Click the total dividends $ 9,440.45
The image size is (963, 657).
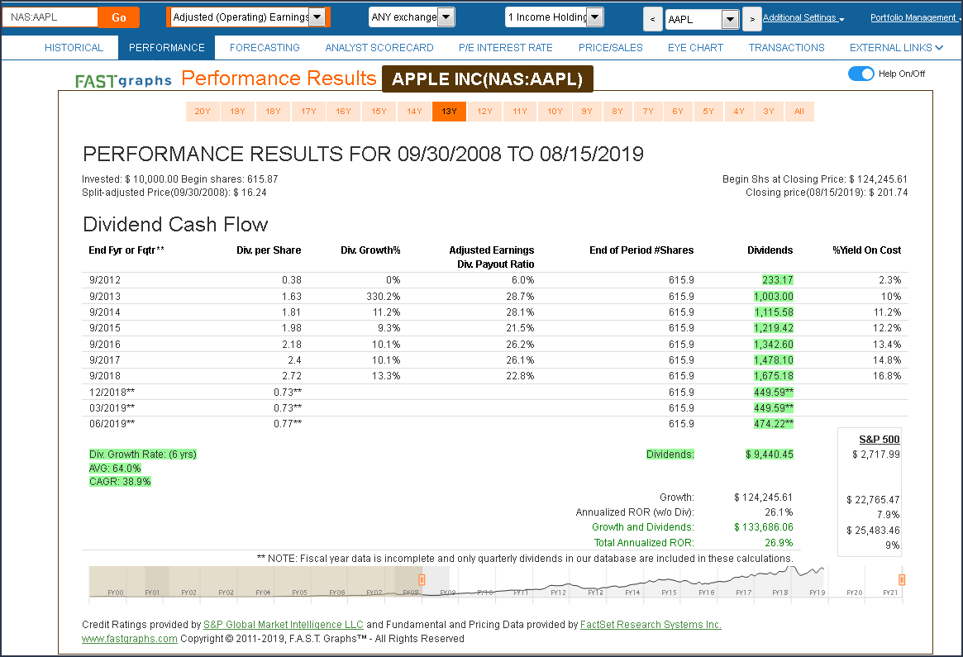click(x=769, y=455)
